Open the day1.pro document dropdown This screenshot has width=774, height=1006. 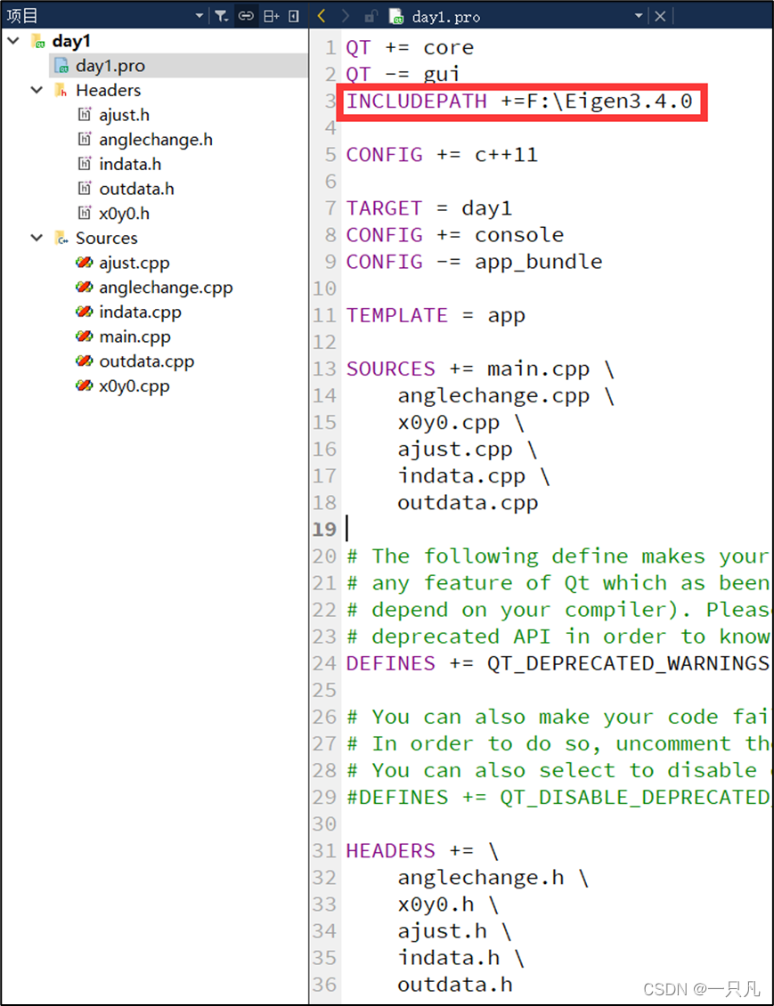(638, 16)
